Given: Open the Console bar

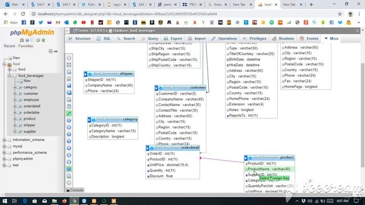Looking at the screenshot, I should [x=75, y=190].
